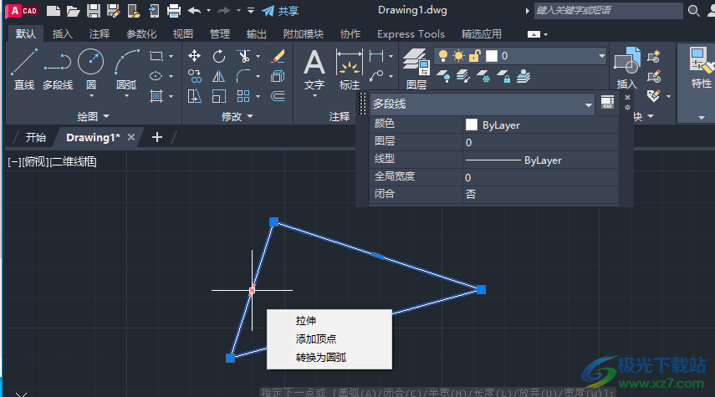
Task: Click the Customize CUI icon in Quick Properties
Action: (x=607, y=103)
